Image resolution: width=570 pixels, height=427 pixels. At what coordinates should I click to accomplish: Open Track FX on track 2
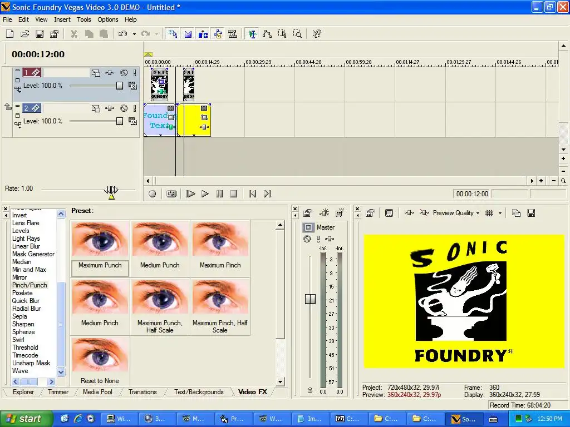(x=110, y=108)
